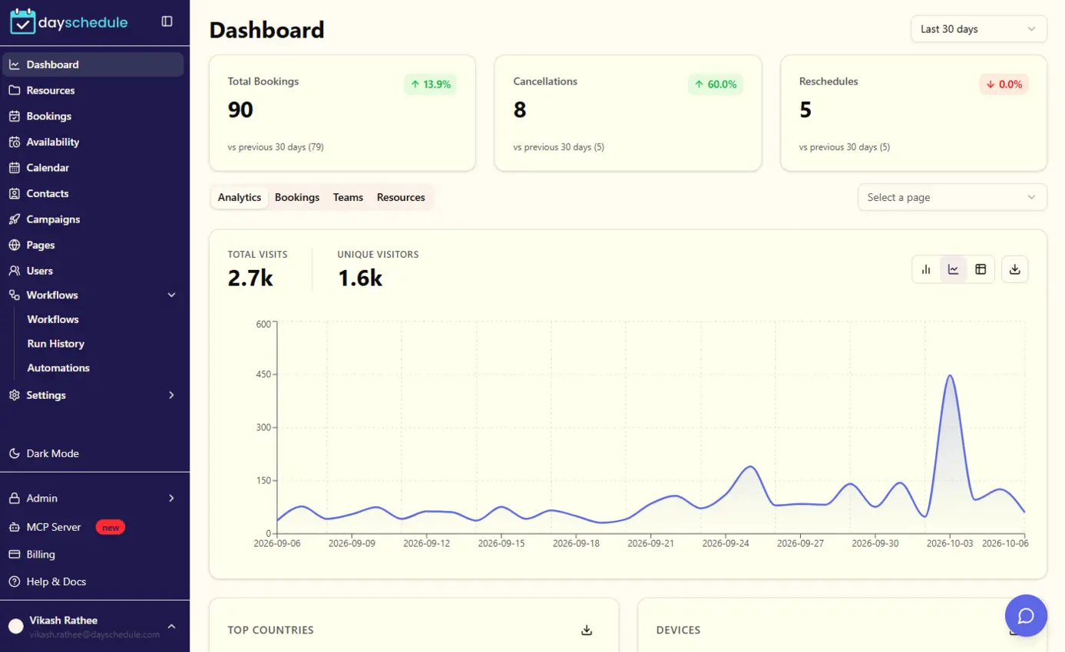
Task: Select the Analytics tab
Action: pyautogui.click(x=240, y=197)
